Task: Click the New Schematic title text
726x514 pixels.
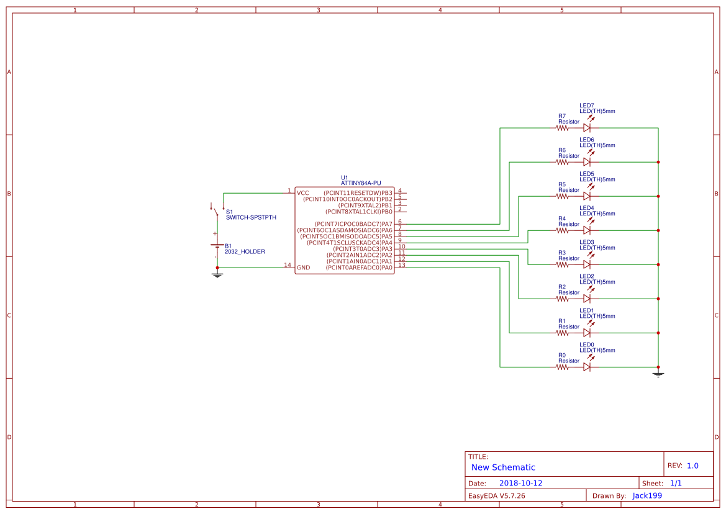Action: pyautogui.click(x=503, y=467)
